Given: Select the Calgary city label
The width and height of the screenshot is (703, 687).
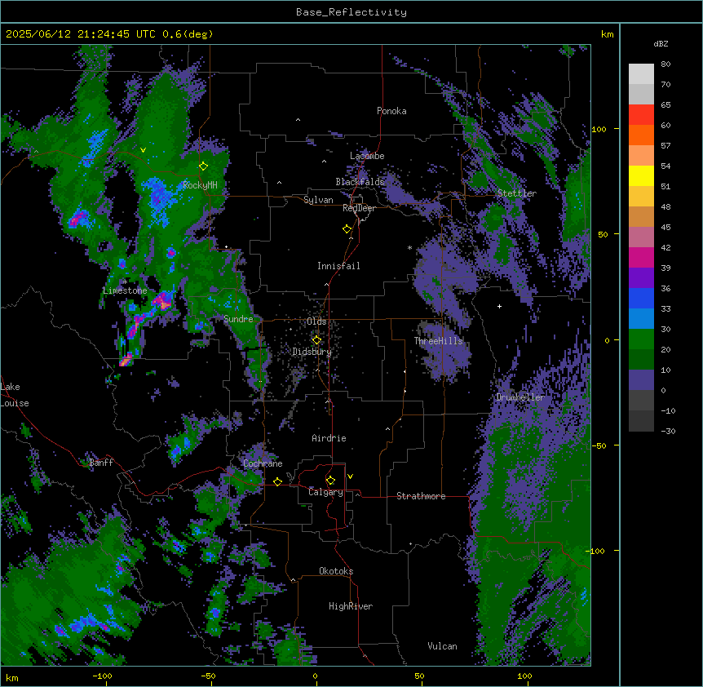Looking at the screenshot, I should click(x=325, y=492).
